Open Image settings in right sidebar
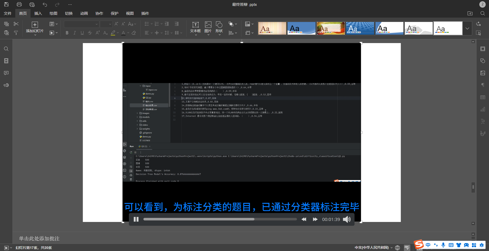The width and height of the screenshot is (489, 251). tap(483, 73)
